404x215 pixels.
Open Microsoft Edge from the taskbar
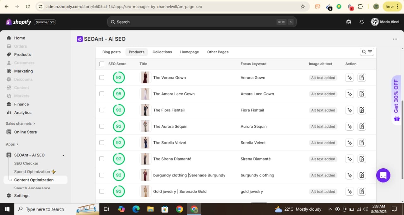136,209
